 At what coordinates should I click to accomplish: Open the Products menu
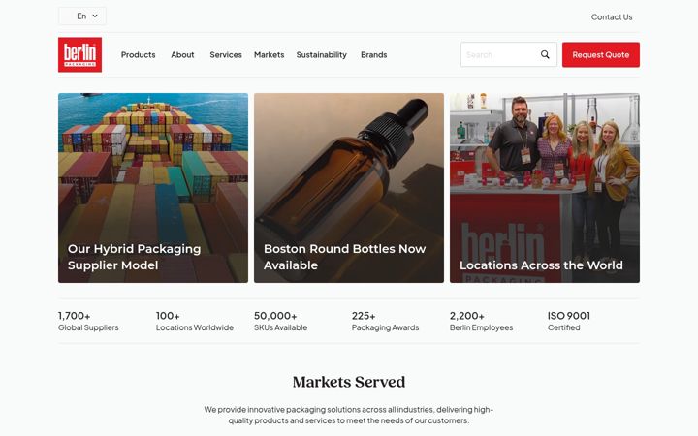pos(138,54)
